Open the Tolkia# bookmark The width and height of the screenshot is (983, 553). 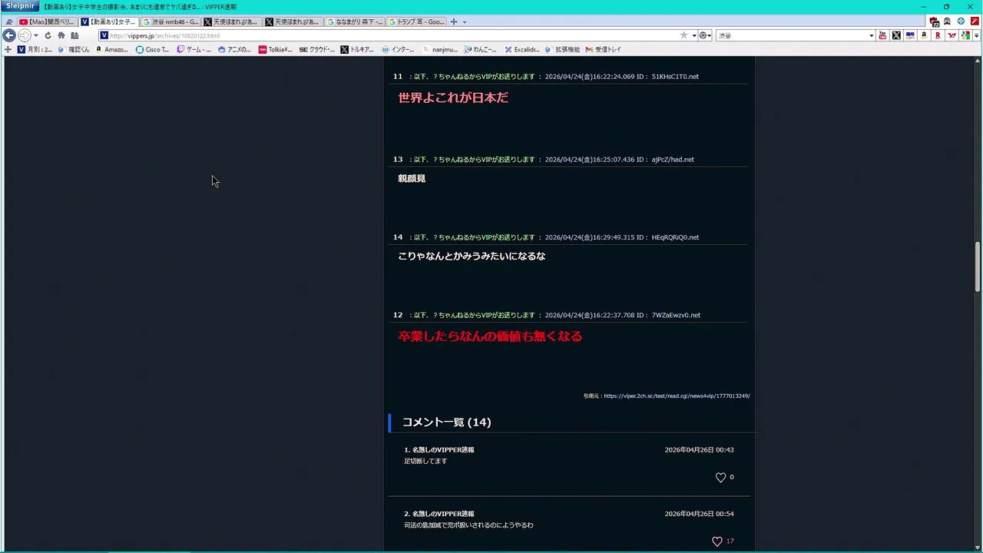275,49
